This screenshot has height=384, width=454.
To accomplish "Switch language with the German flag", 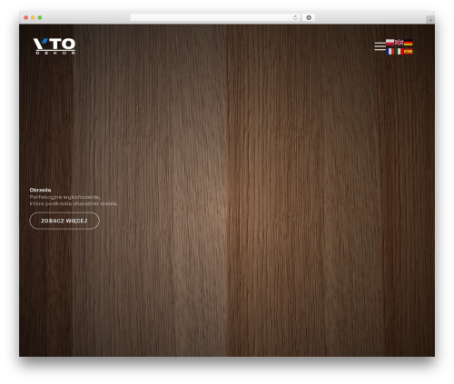I will 408,43.
